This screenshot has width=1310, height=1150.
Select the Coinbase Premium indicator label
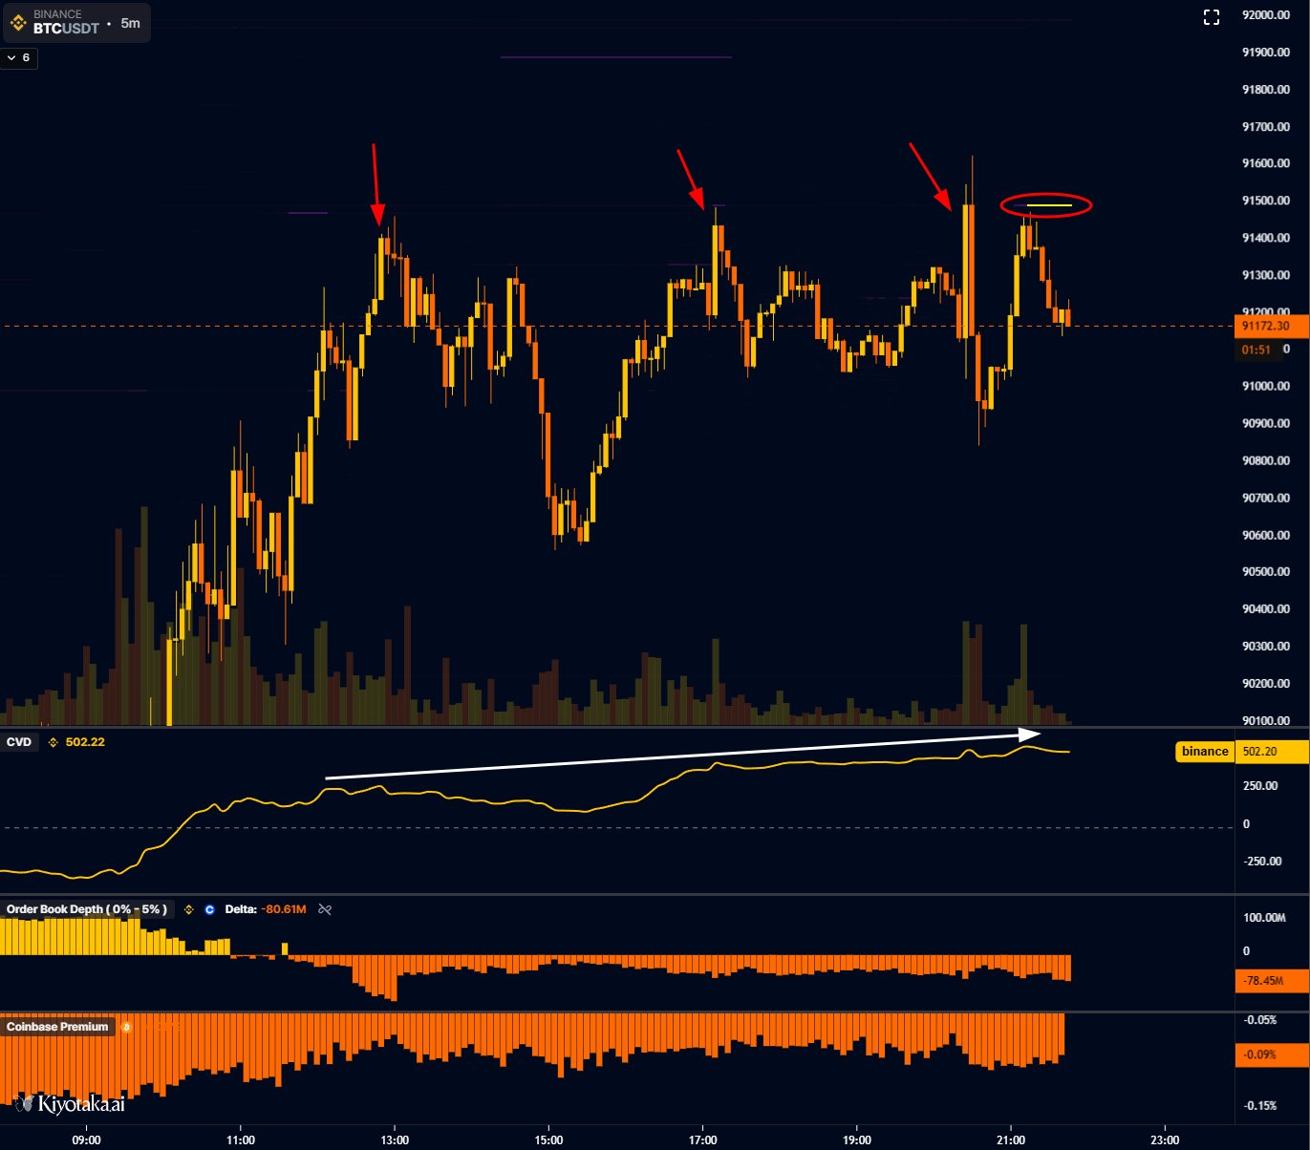[57, 1027]
